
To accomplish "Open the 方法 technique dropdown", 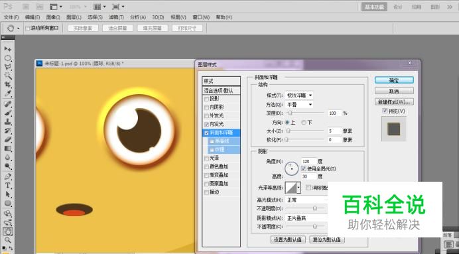I will click(299, 105).
